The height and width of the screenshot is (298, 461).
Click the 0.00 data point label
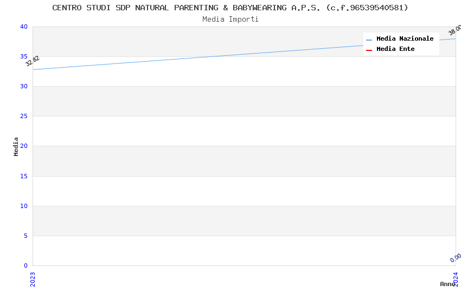[456, 258]
